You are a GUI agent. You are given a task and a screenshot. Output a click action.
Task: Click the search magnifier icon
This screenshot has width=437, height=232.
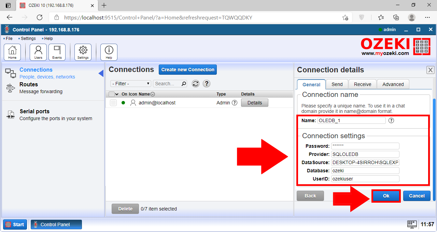pos(184,84)
